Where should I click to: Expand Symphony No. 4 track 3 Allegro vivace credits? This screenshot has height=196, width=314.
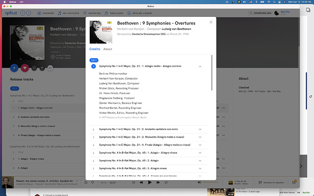coord(200,168)
